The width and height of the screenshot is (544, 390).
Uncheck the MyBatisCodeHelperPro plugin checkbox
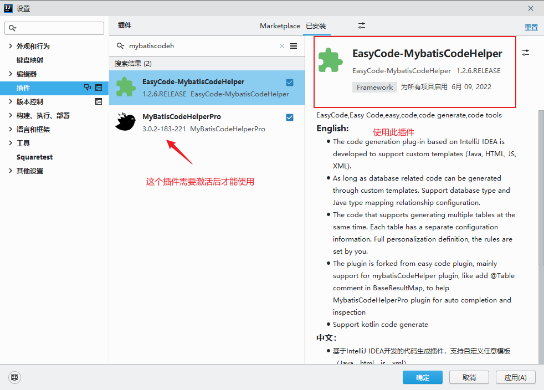(x=290, y=117)
